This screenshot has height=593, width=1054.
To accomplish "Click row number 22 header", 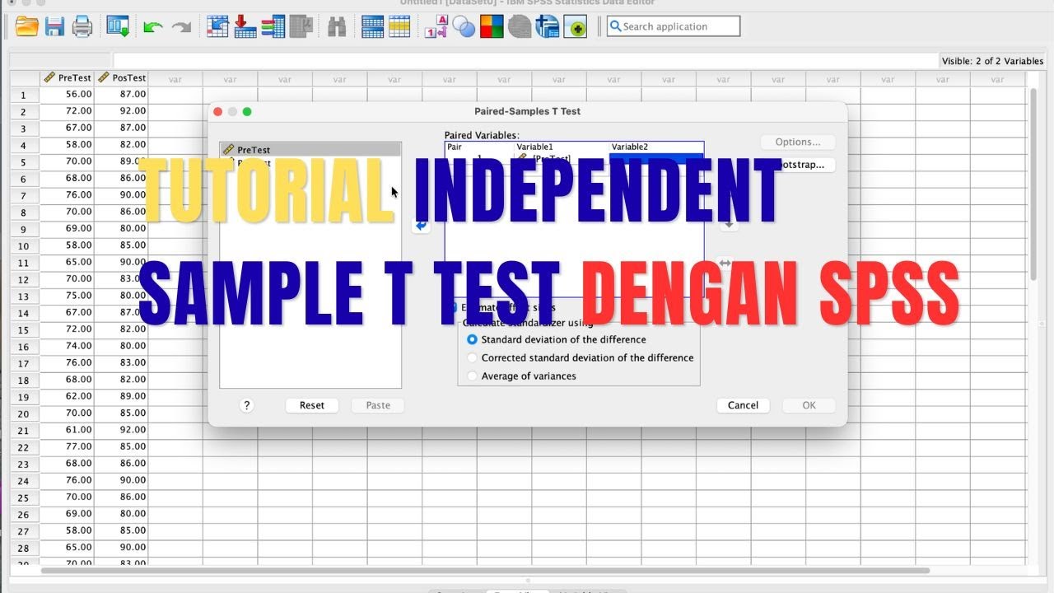I will [24, 447].
